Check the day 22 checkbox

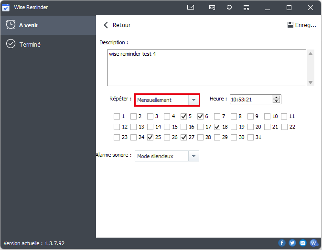pyautogui.click(x=284, y=127)
